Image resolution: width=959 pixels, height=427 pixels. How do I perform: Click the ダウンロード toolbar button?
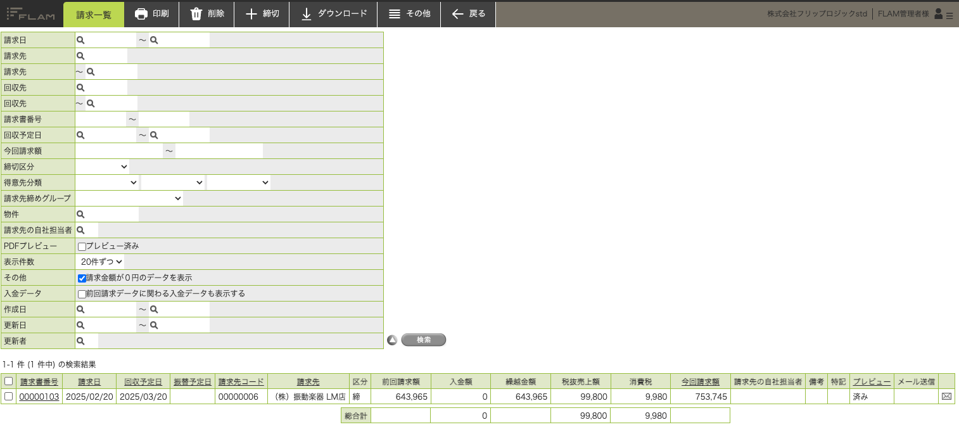click(333, 14)
